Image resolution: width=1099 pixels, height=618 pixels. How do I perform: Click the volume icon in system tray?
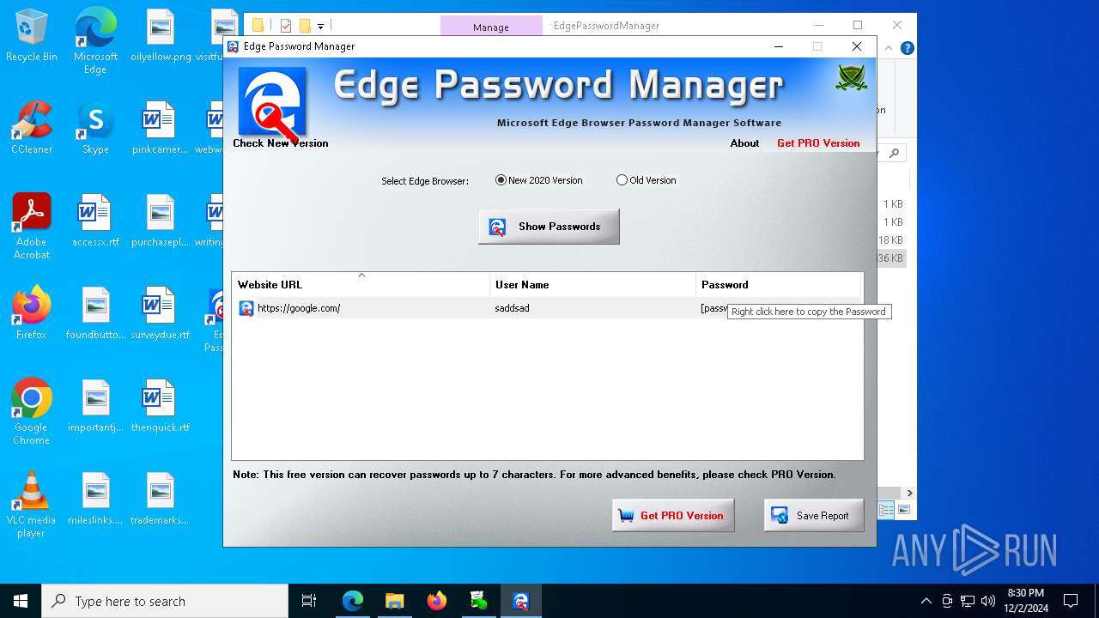point(987,601)
